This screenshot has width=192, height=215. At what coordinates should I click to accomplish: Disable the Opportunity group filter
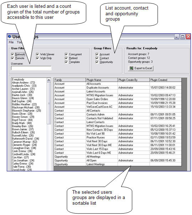point(97,62)
